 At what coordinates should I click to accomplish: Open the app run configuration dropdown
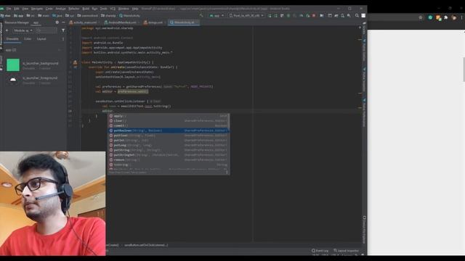click(217, 15)
